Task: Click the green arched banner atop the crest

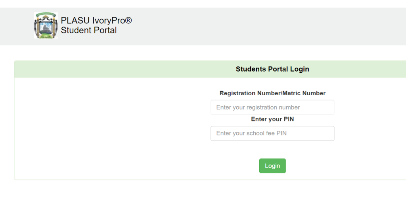Action: pyautogui.click(x=46, y=14)
